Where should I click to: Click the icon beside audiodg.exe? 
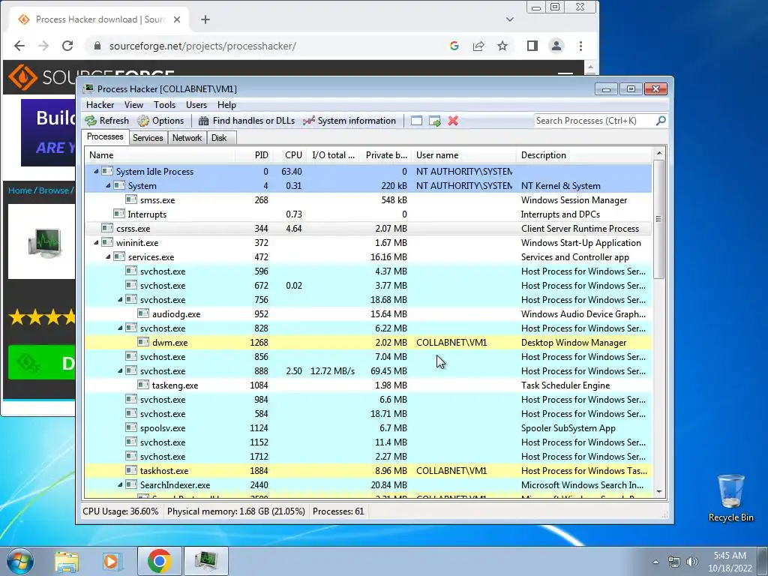143,313
